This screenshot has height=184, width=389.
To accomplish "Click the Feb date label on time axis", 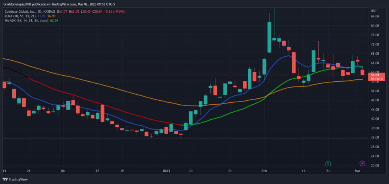I will click(264, 171).
